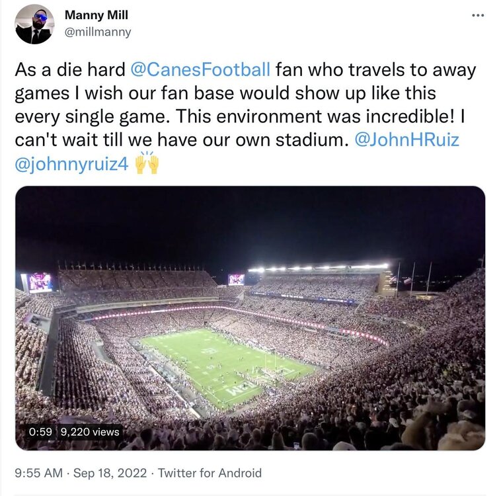Play video by clicking the green football field
The height and width of the screenshot is (496, 499).
(225, 360)
